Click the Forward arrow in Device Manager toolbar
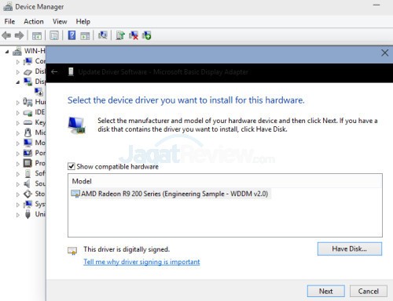393x301 pixels. click(x=19, y=35)
